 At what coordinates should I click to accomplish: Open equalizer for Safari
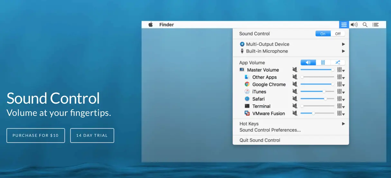pos(341,99)
